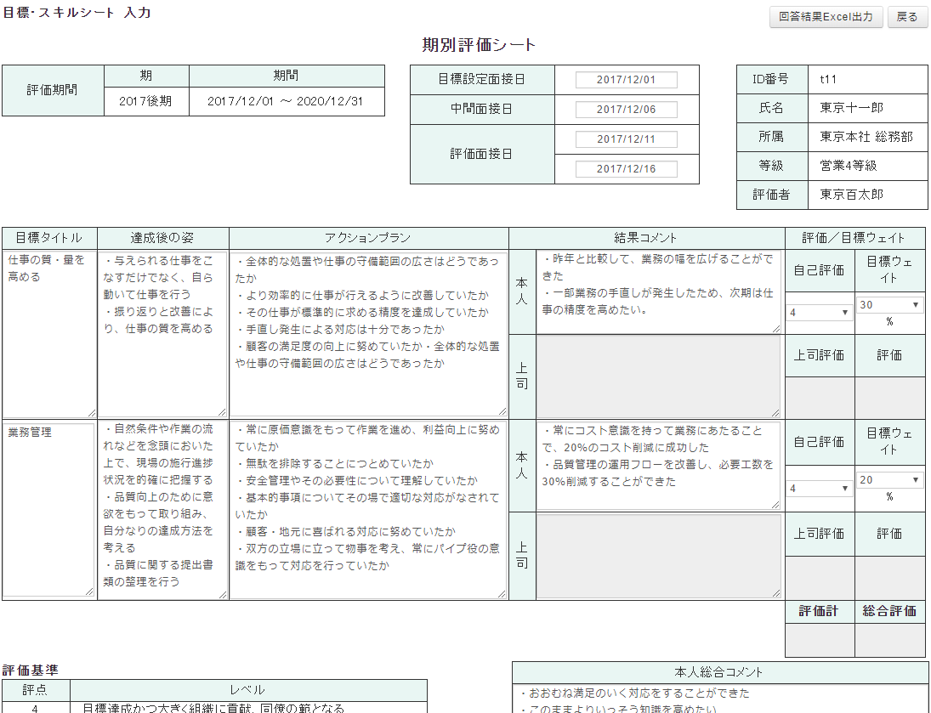Image resolution: width=931 pixels, height=713 pixels.
Task: Click 本人 結果コメント textarea starting 昨年と比較して
Action: pos(659,292)
